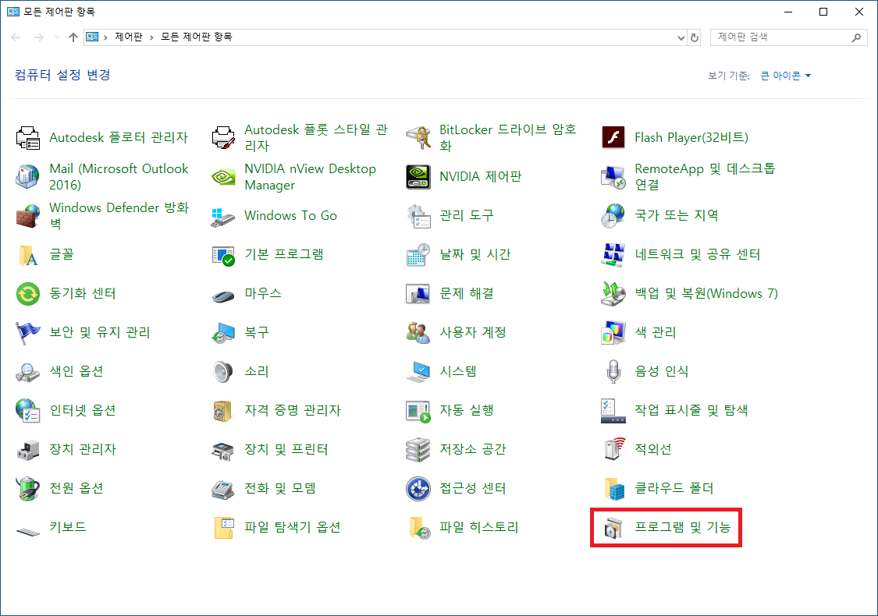Click the 저장소 공간 drives icon
878x616 pixels.
click(x=418, y=449)
